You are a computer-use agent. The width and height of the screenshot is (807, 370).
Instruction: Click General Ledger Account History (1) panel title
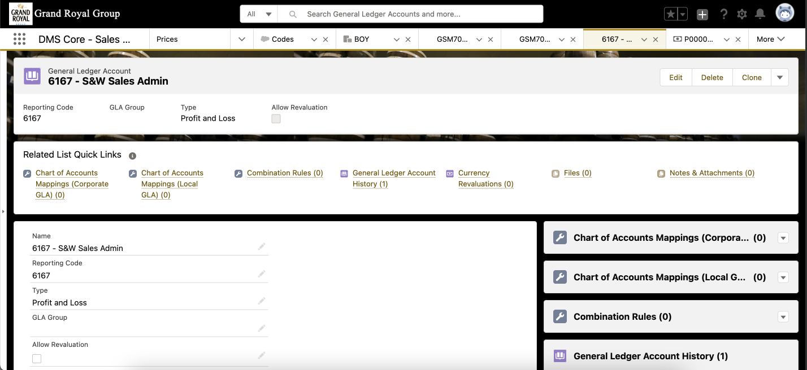pyautogui.click(x=650, y=356)
